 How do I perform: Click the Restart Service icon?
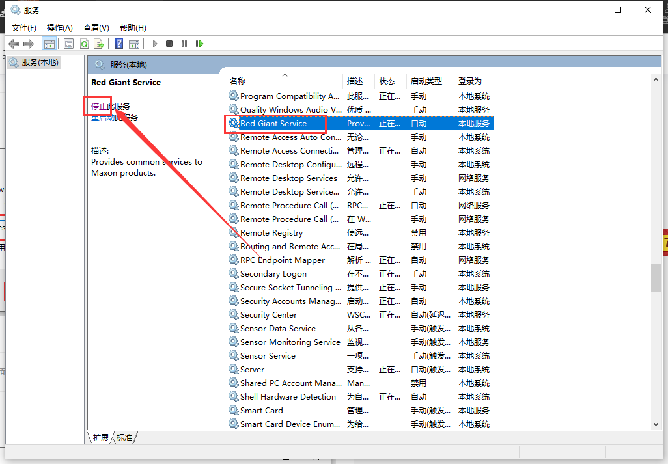tap(199, 44)
